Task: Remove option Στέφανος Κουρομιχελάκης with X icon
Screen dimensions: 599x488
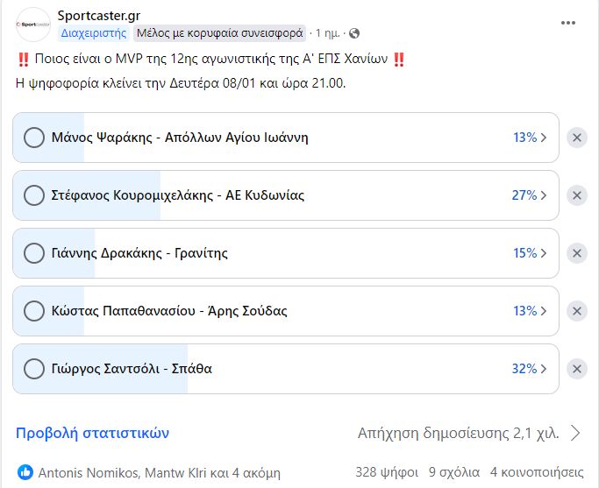Action: click(x=576, y=195)
